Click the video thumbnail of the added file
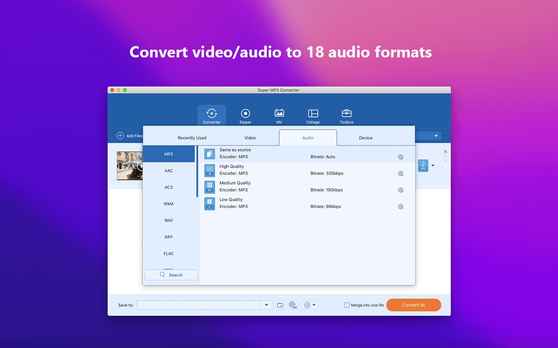The image size is (558, 348). tap(130, 166)
